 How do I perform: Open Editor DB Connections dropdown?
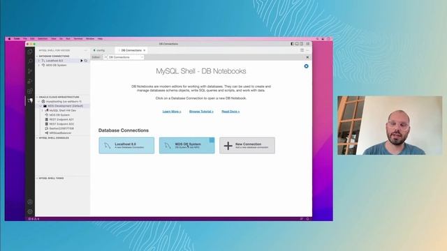124,57
